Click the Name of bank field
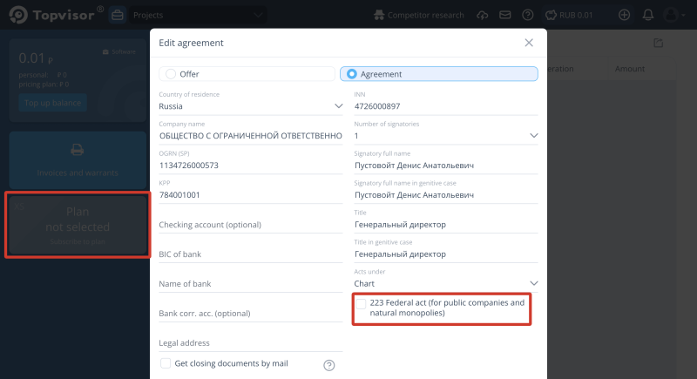The image size is (697, 379). [x=251, y=283]
